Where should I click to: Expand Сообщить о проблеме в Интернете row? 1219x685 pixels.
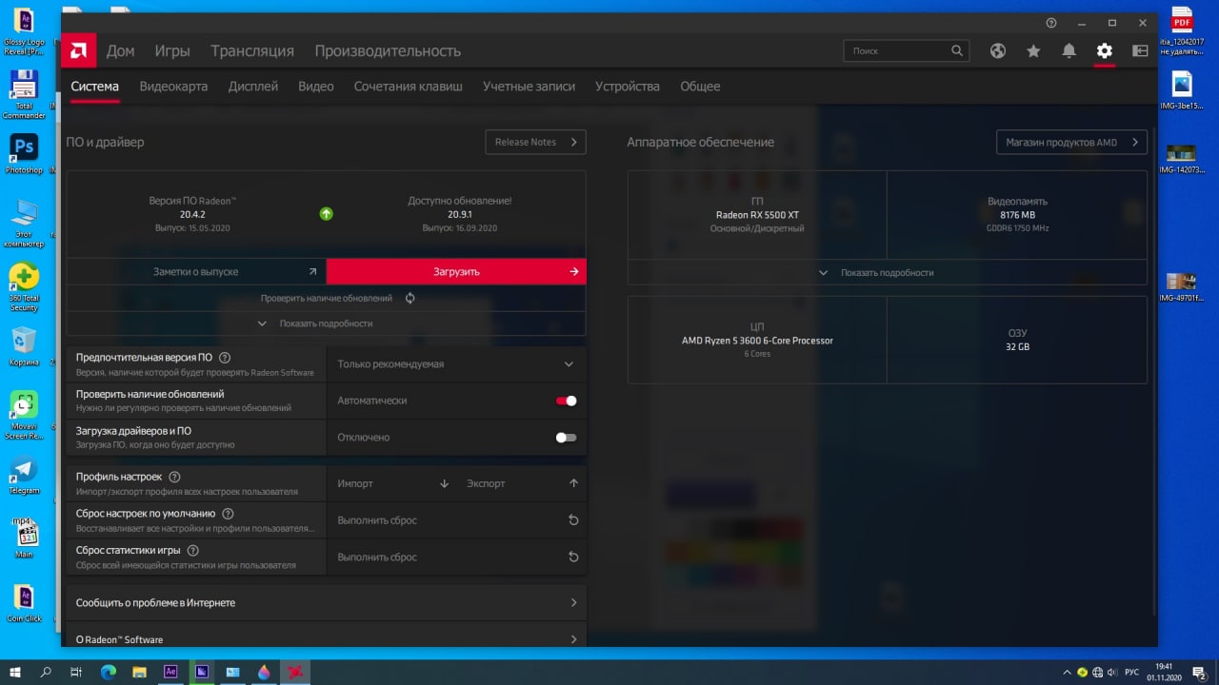(x=326, y=603)
